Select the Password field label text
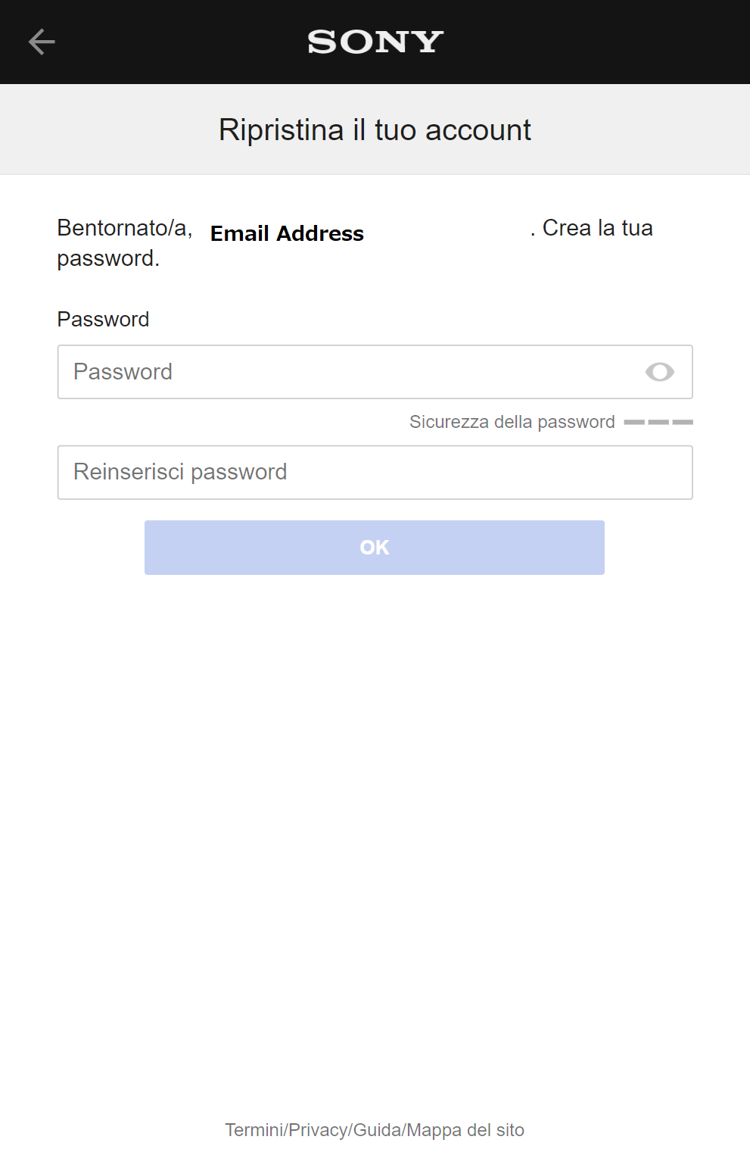The width and height of the screenshot is (750, 1149). [102, 319]
